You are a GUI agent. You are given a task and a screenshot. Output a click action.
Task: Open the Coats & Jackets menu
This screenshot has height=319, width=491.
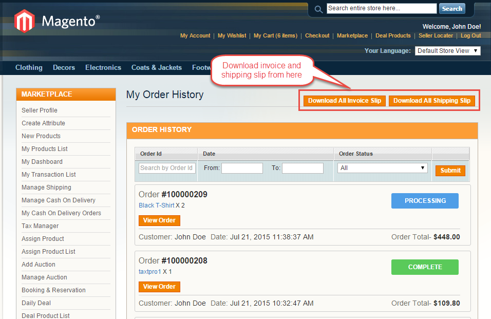pos(157,68)
